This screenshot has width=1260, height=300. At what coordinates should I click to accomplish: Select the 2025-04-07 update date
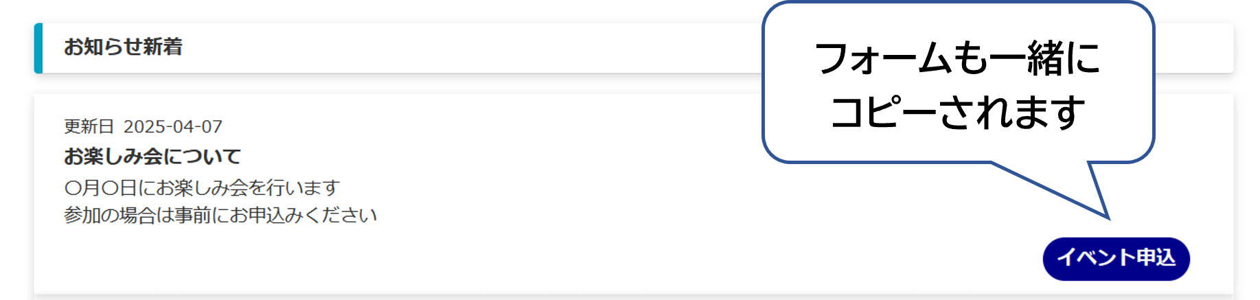click(173, 127)
